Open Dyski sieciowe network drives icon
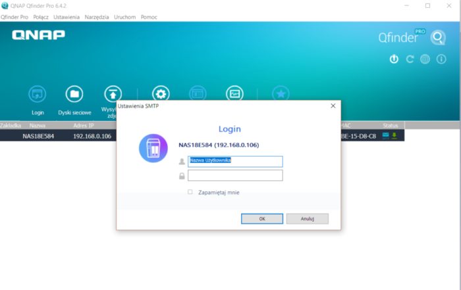The height and width of the screenshot is (290, 461). pyautogui.click(x=74, y=94)
